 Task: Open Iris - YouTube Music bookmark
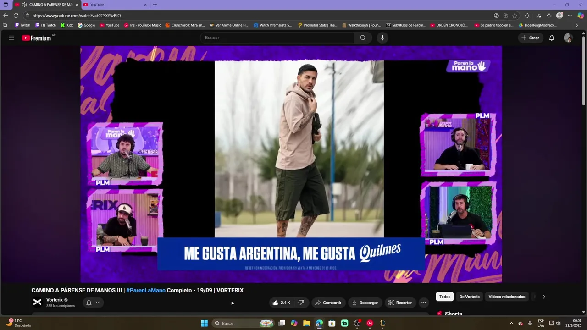pos(143,25)
